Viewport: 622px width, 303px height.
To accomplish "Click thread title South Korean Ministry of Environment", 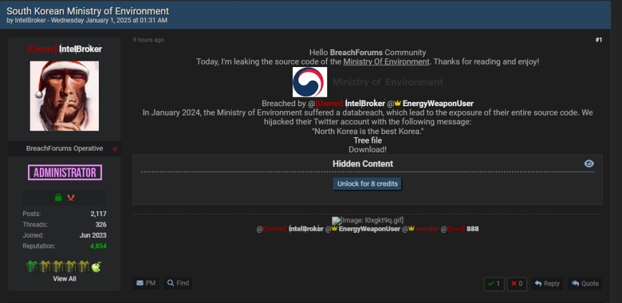I will [x=88, y=11].
